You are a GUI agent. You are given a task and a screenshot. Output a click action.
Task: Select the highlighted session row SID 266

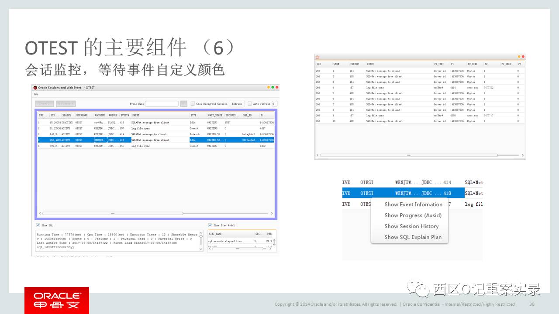pos(156,140)
